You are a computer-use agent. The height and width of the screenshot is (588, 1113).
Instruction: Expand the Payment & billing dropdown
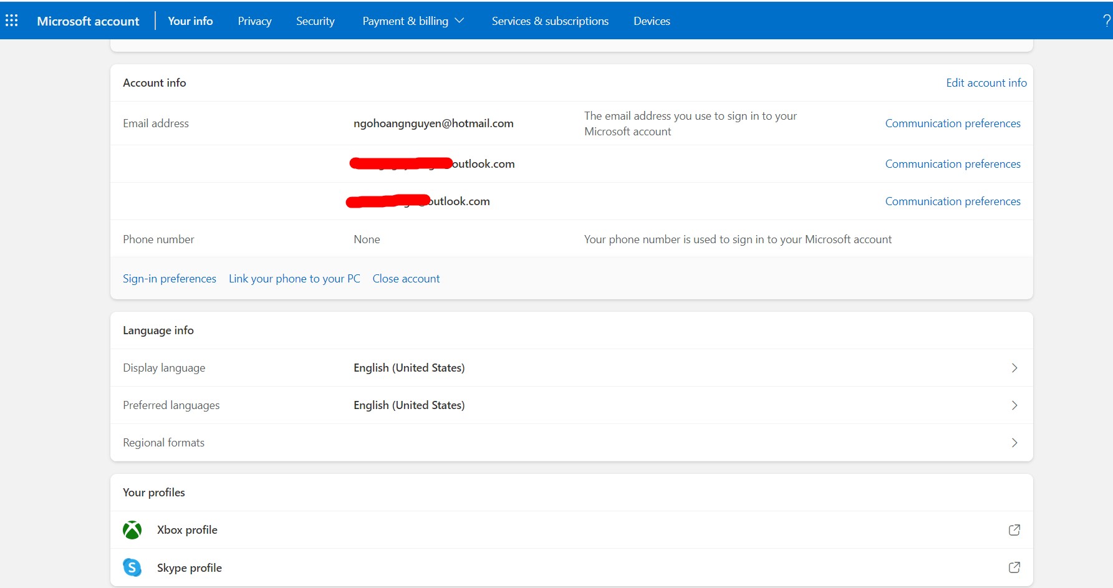[x=413, y=21]
